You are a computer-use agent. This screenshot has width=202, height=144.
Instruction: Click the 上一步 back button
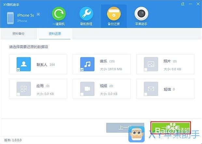pos(125,128)
